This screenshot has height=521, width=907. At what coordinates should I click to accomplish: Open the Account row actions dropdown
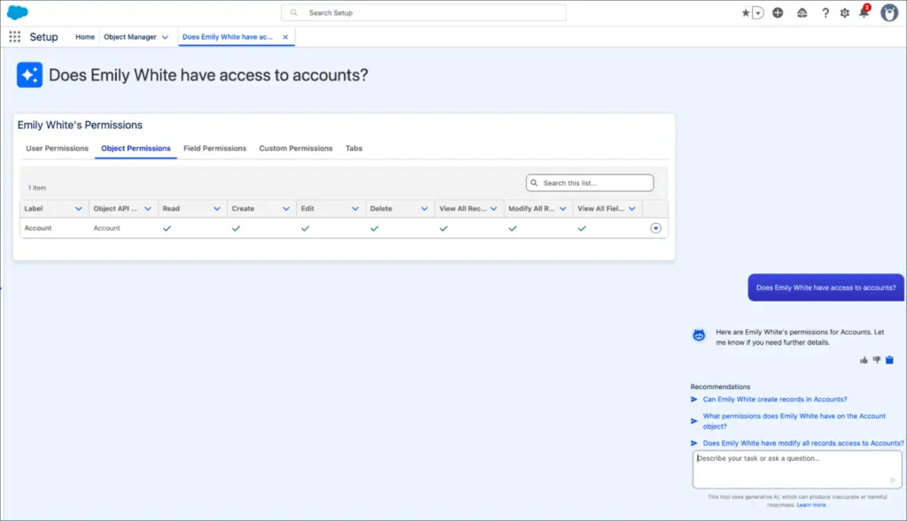655,227
